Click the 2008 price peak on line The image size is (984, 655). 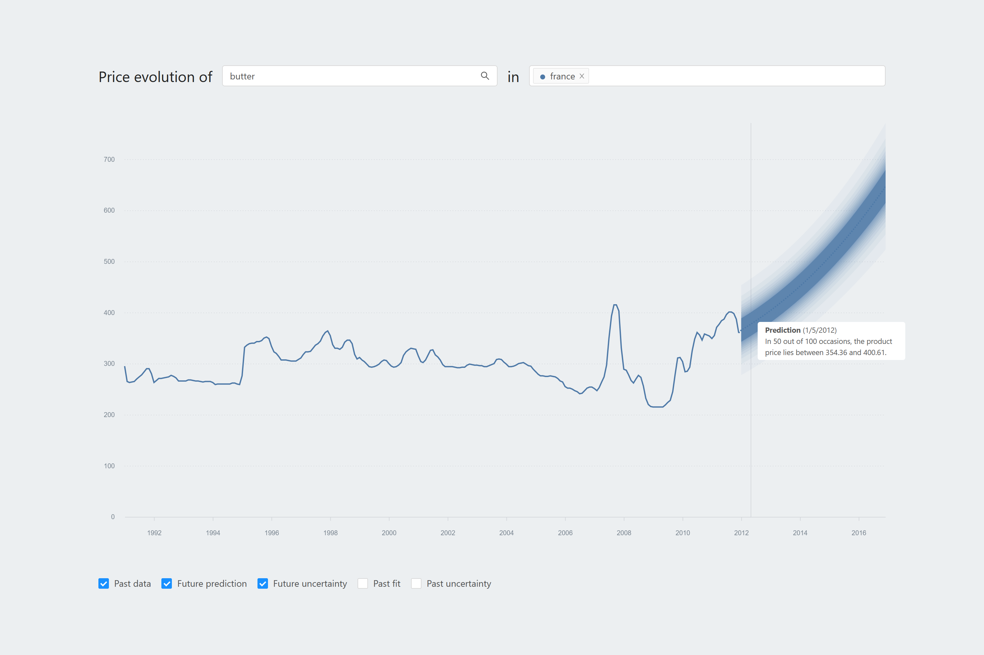(615, 305)
